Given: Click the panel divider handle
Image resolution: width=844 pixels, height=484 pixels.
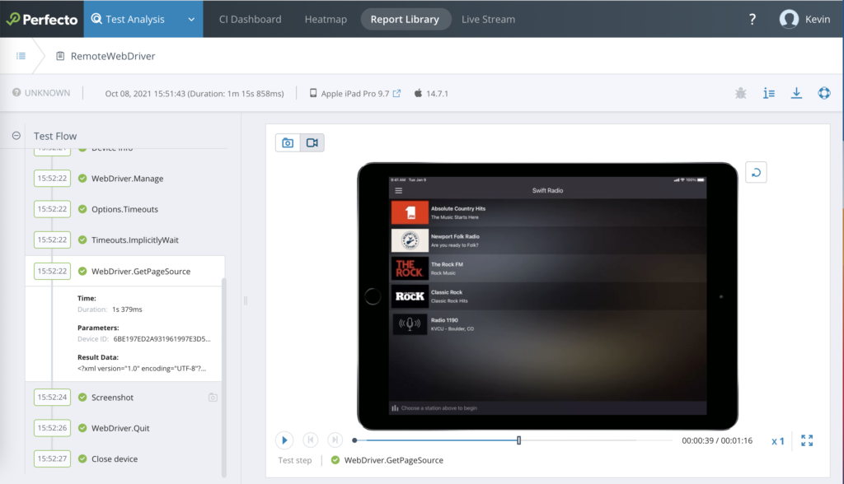Looking at the screenshot, I should point(246,300).
